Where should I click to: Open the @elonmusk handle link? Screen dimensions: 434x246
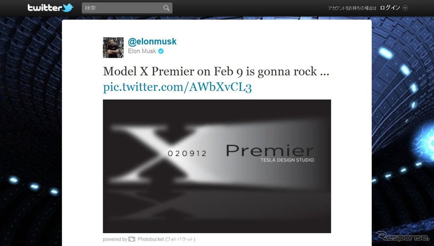(152, 42)
